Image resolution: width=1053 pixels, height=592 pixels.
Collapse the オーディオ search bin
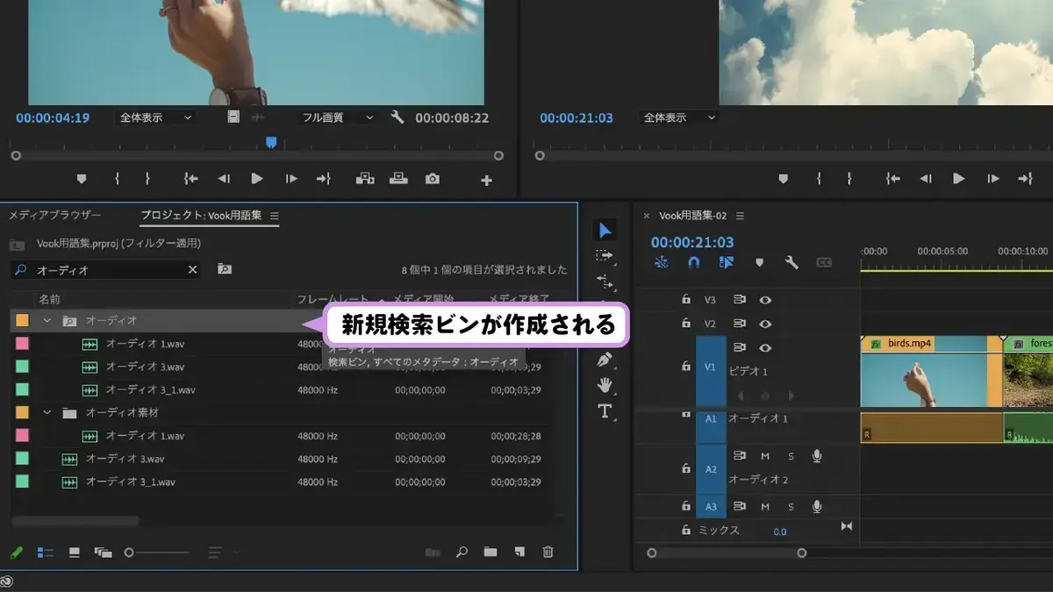point(47,321)
